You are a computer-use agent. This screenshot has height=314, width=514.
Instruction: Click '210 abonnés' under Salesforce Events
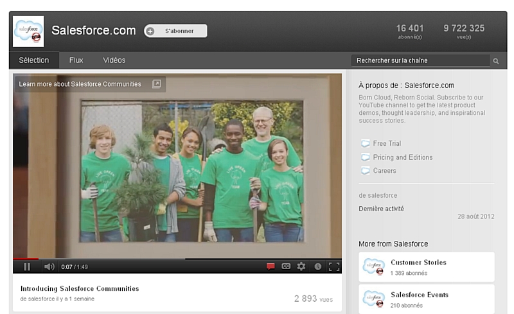[x=407, y=305]
